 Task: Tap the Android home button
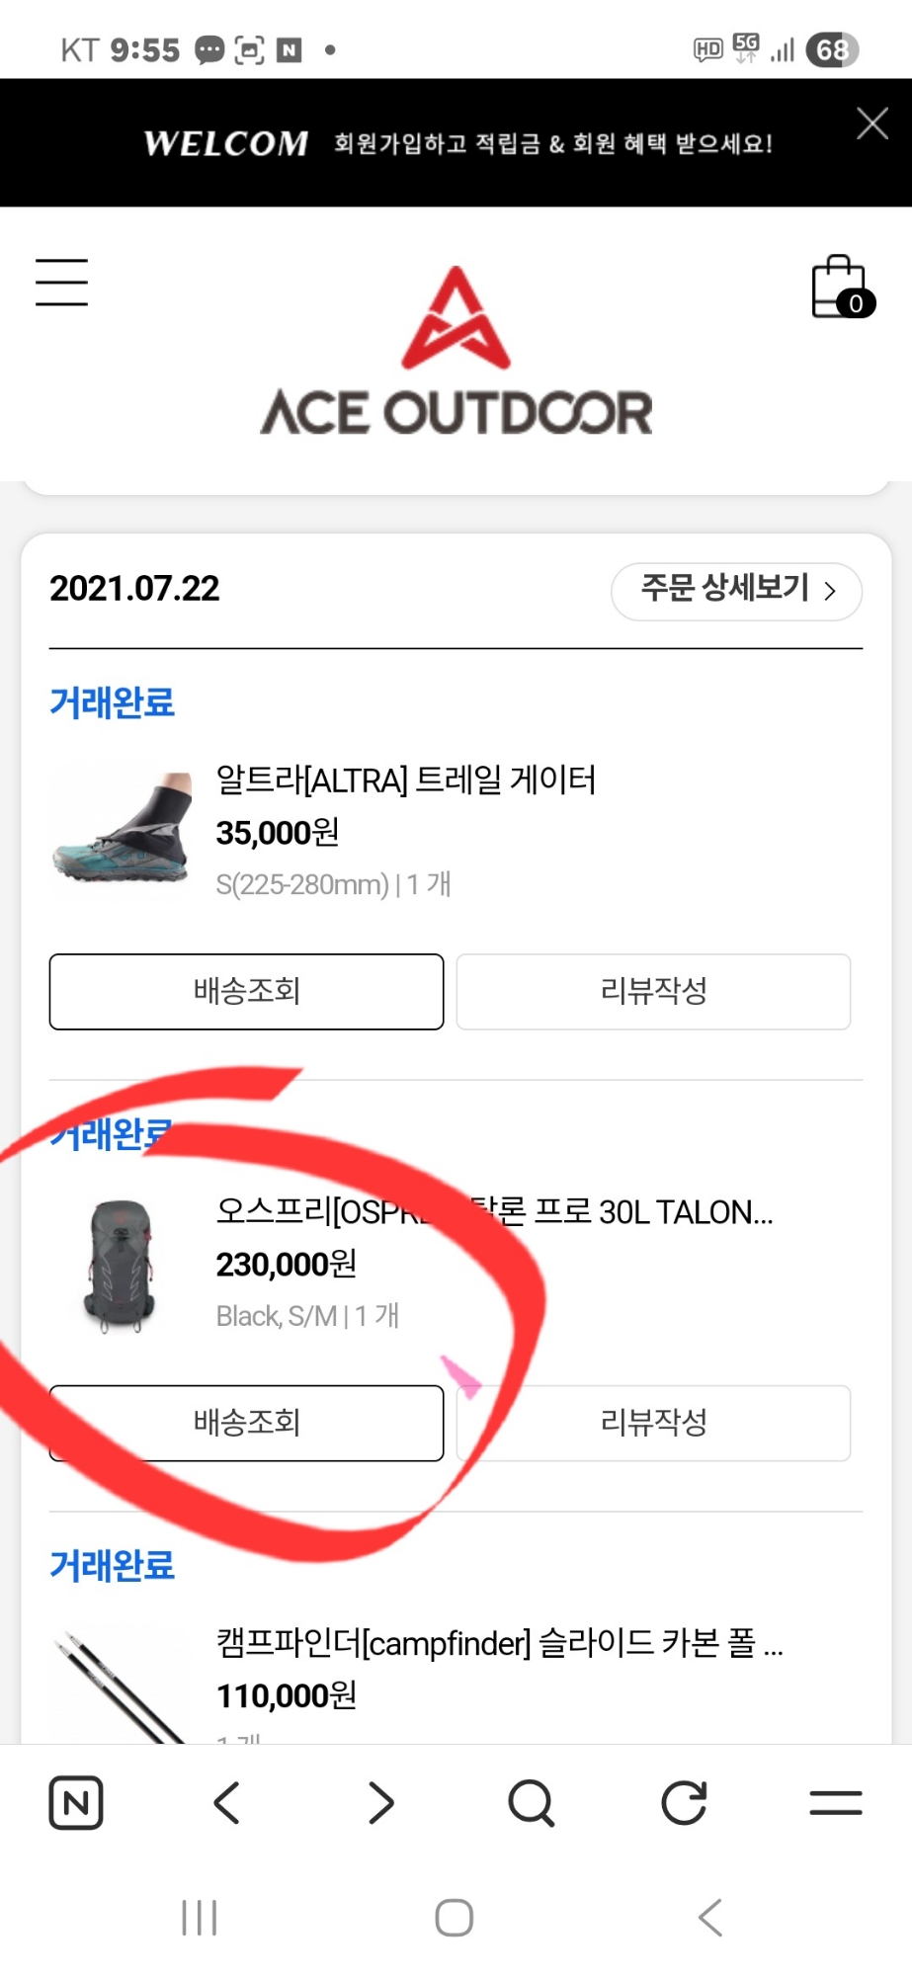(x=455, y=1918)
